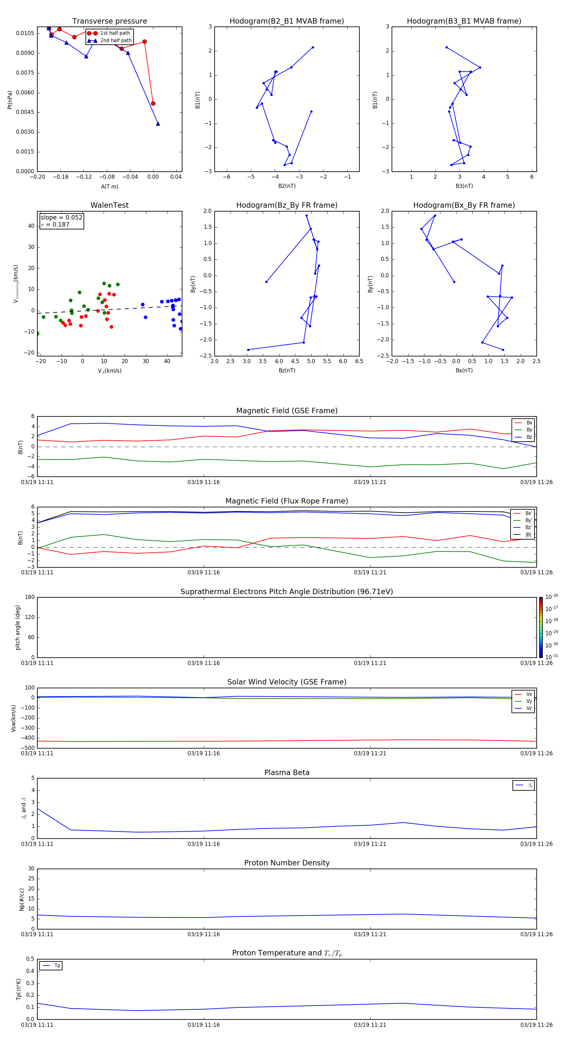Click the 'VA(km/s)' x-axis label
Image resolution: width=574 pixels, height=1053 pixels.
pos(109,371)
